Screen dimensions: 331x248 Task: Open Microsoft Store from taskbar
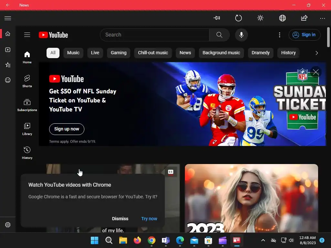[208, 240]
